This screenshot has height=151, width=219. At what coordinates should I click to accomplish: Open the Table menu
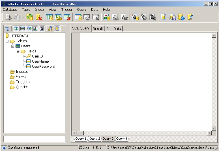tap(26, 10)
